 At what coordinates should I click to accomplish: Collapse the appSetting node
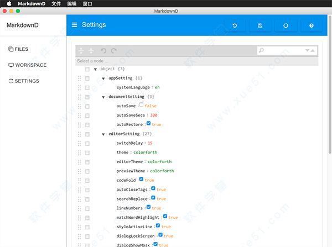[103, 78]
